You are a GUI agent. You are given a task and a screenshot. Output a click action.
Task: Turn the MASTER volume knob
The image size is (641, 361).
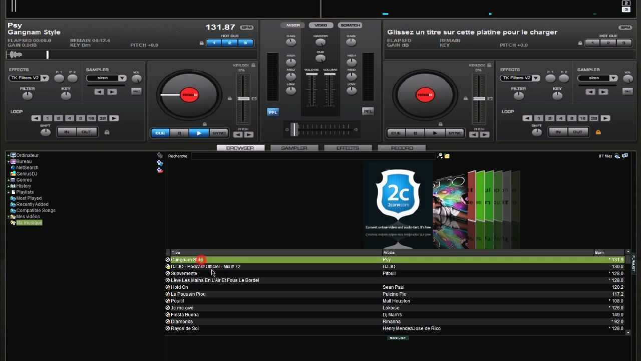pos(320,43)
